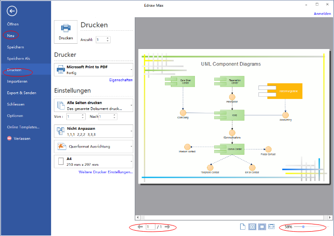The width and height of the screenshot is (334, 236).
Task: Open Export & Senden
Action: 22,93
